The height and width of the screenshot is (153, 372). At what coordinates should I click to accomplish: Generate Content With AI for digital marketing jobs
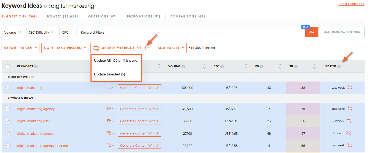(139, 121)
